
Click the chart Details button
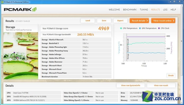[171, 76]
